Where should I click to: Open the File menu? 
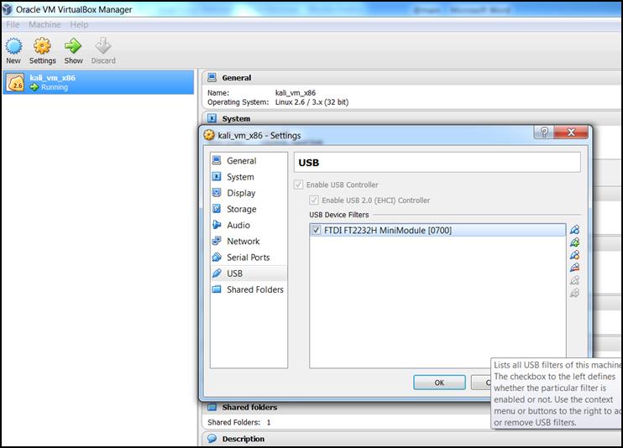pos(13,24)
